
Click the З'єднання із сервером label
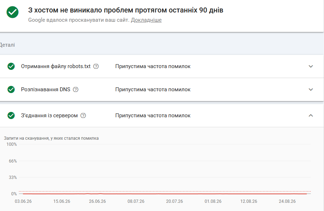click(x=49, y=115)
